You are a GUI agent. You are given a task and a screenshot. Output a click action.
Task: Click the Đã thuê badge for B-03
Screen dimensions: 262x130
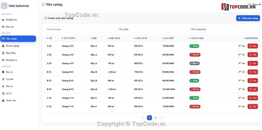tap(195, 89)
